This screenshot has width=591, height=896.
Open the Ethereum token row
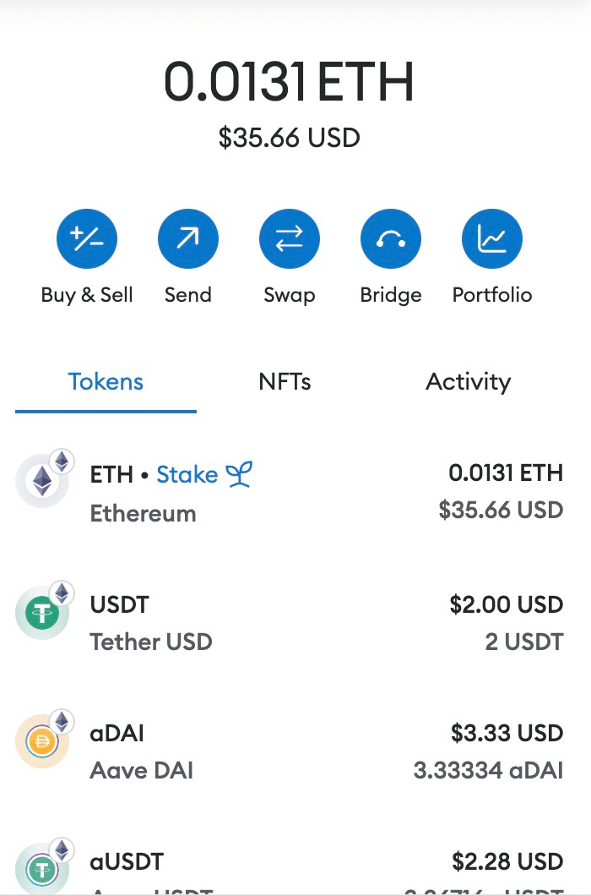click(295, 494)
